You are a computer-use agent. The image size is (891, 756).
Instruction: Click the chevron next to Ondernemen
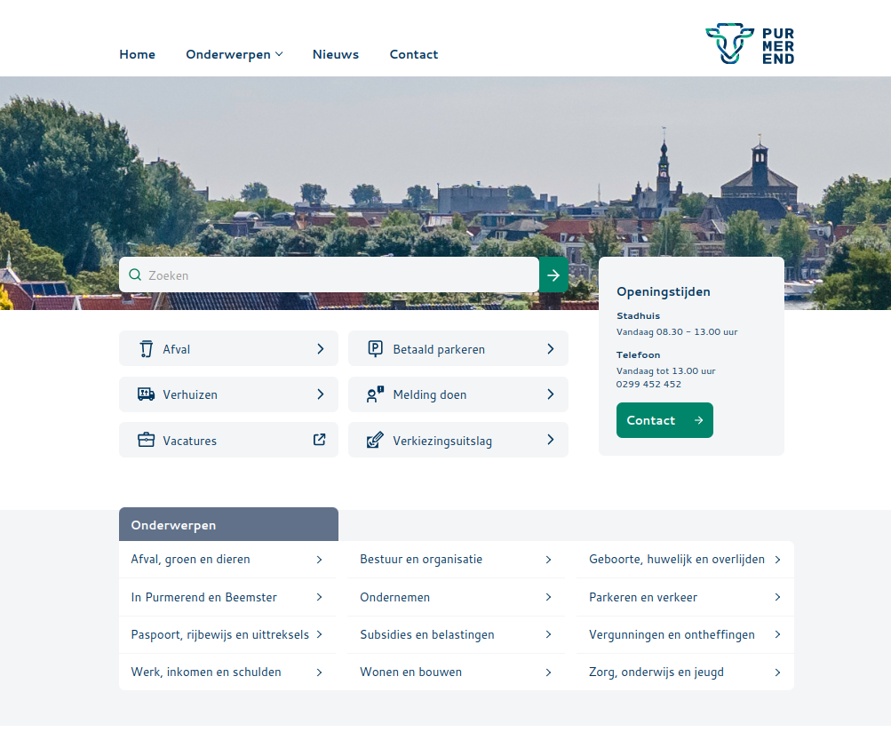pyautogui.click(x=548, y=597)
